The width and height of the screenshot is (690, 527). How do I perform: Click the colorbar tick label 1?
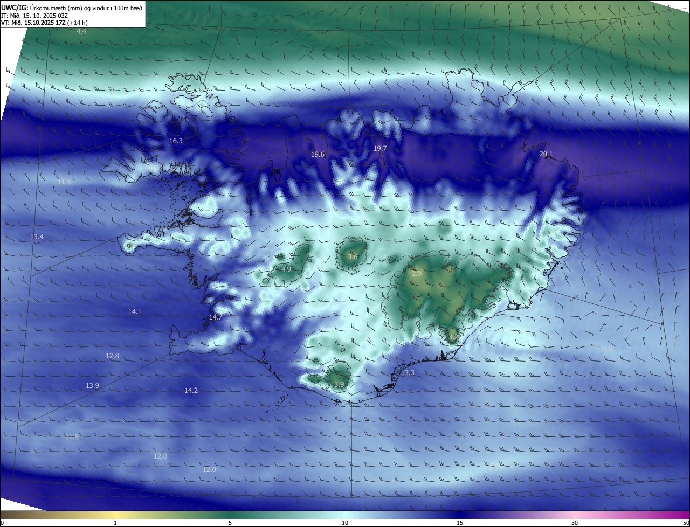click(x=115, y=523)
